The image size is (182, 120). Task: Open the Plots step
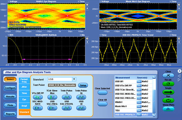tap(10, 105)
